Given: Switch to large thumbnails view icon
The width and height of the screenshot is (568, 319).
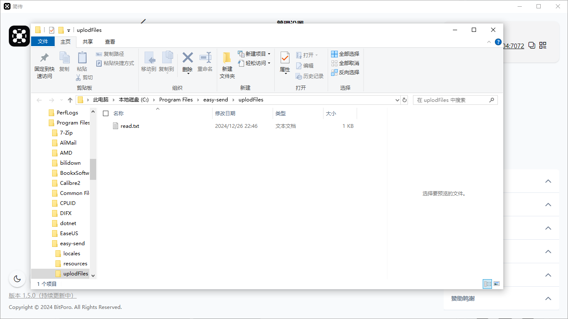Looking at the screenshot, I should (x=497, y=284).
